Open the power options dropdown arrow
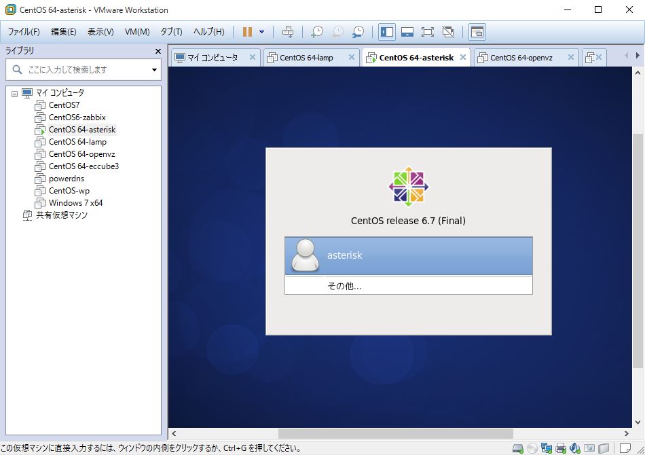The image size is (645, 455). tap(261, 32)
